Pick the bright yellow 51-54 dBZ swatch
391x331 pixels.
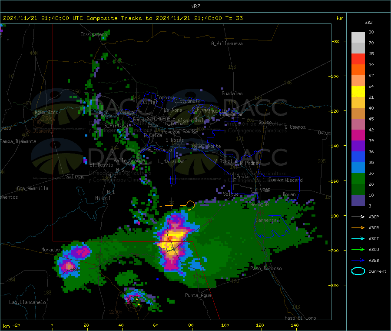pos(358,92)
